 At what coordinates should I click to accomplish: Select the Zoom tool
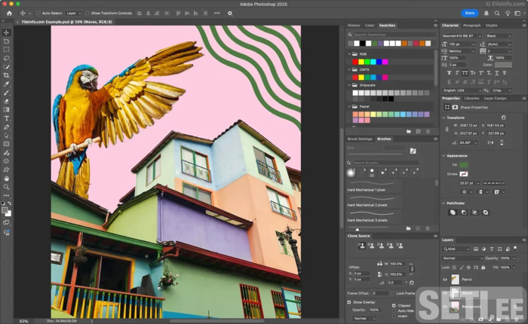pos(6,187)
